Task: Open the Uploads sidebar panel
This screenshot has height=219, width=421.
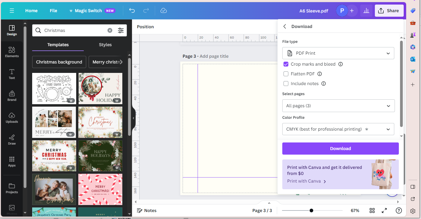Action: (x=12, y=118)
